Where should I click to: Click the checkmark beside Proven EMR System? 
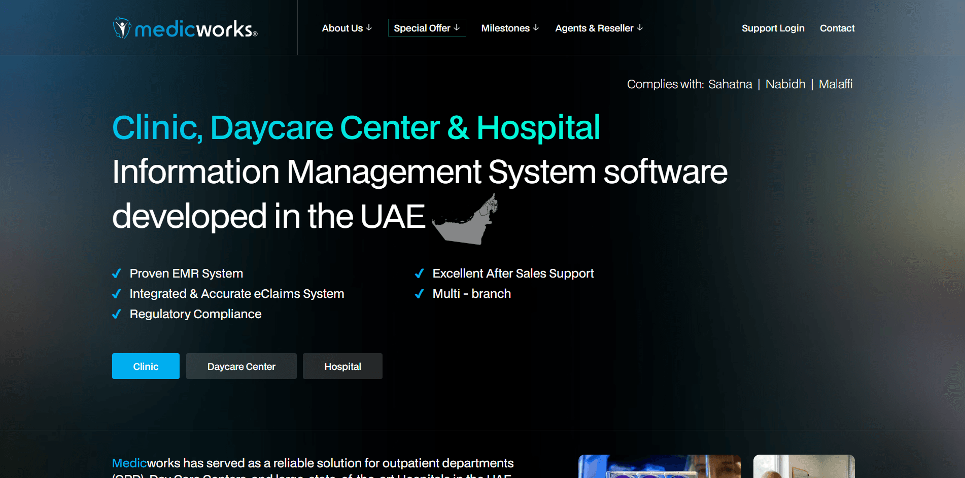[117, 274]
